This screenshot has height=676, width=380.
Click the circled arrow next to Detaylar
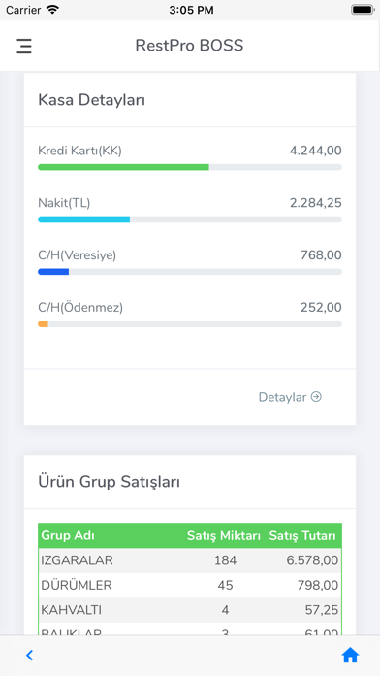[x=316, y=397]
